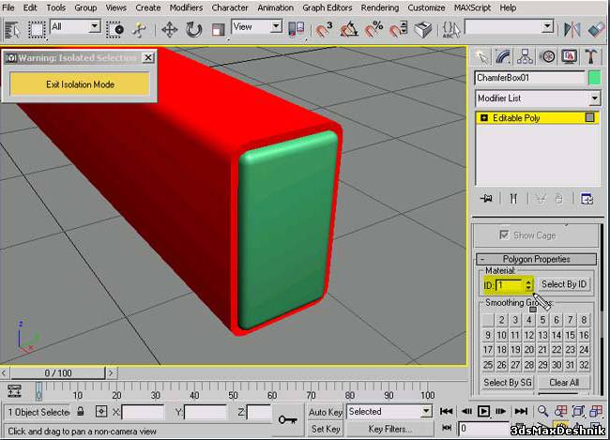Click the Material ID spinner arrows
The image size is (610, 440).
pos(528,285)
